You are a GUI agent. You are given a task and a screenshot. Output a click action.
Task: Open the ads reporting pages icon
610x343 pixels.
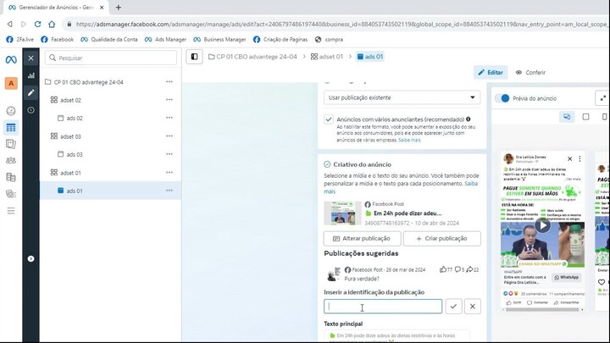[x=11, y=144]
